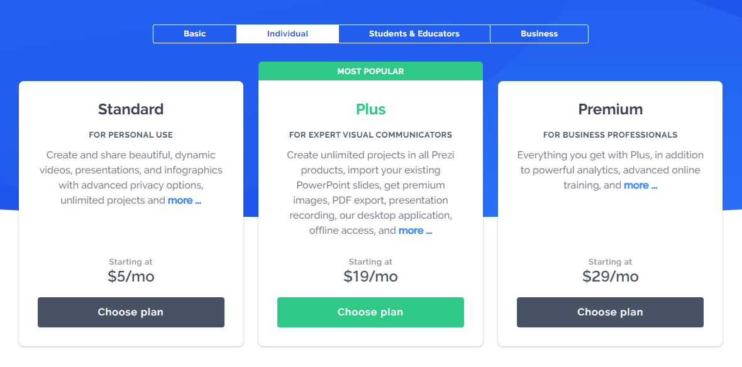Click the $19/mo price on Plus
742x367 pixels.
pyautogui.click(x=370, y=277)
